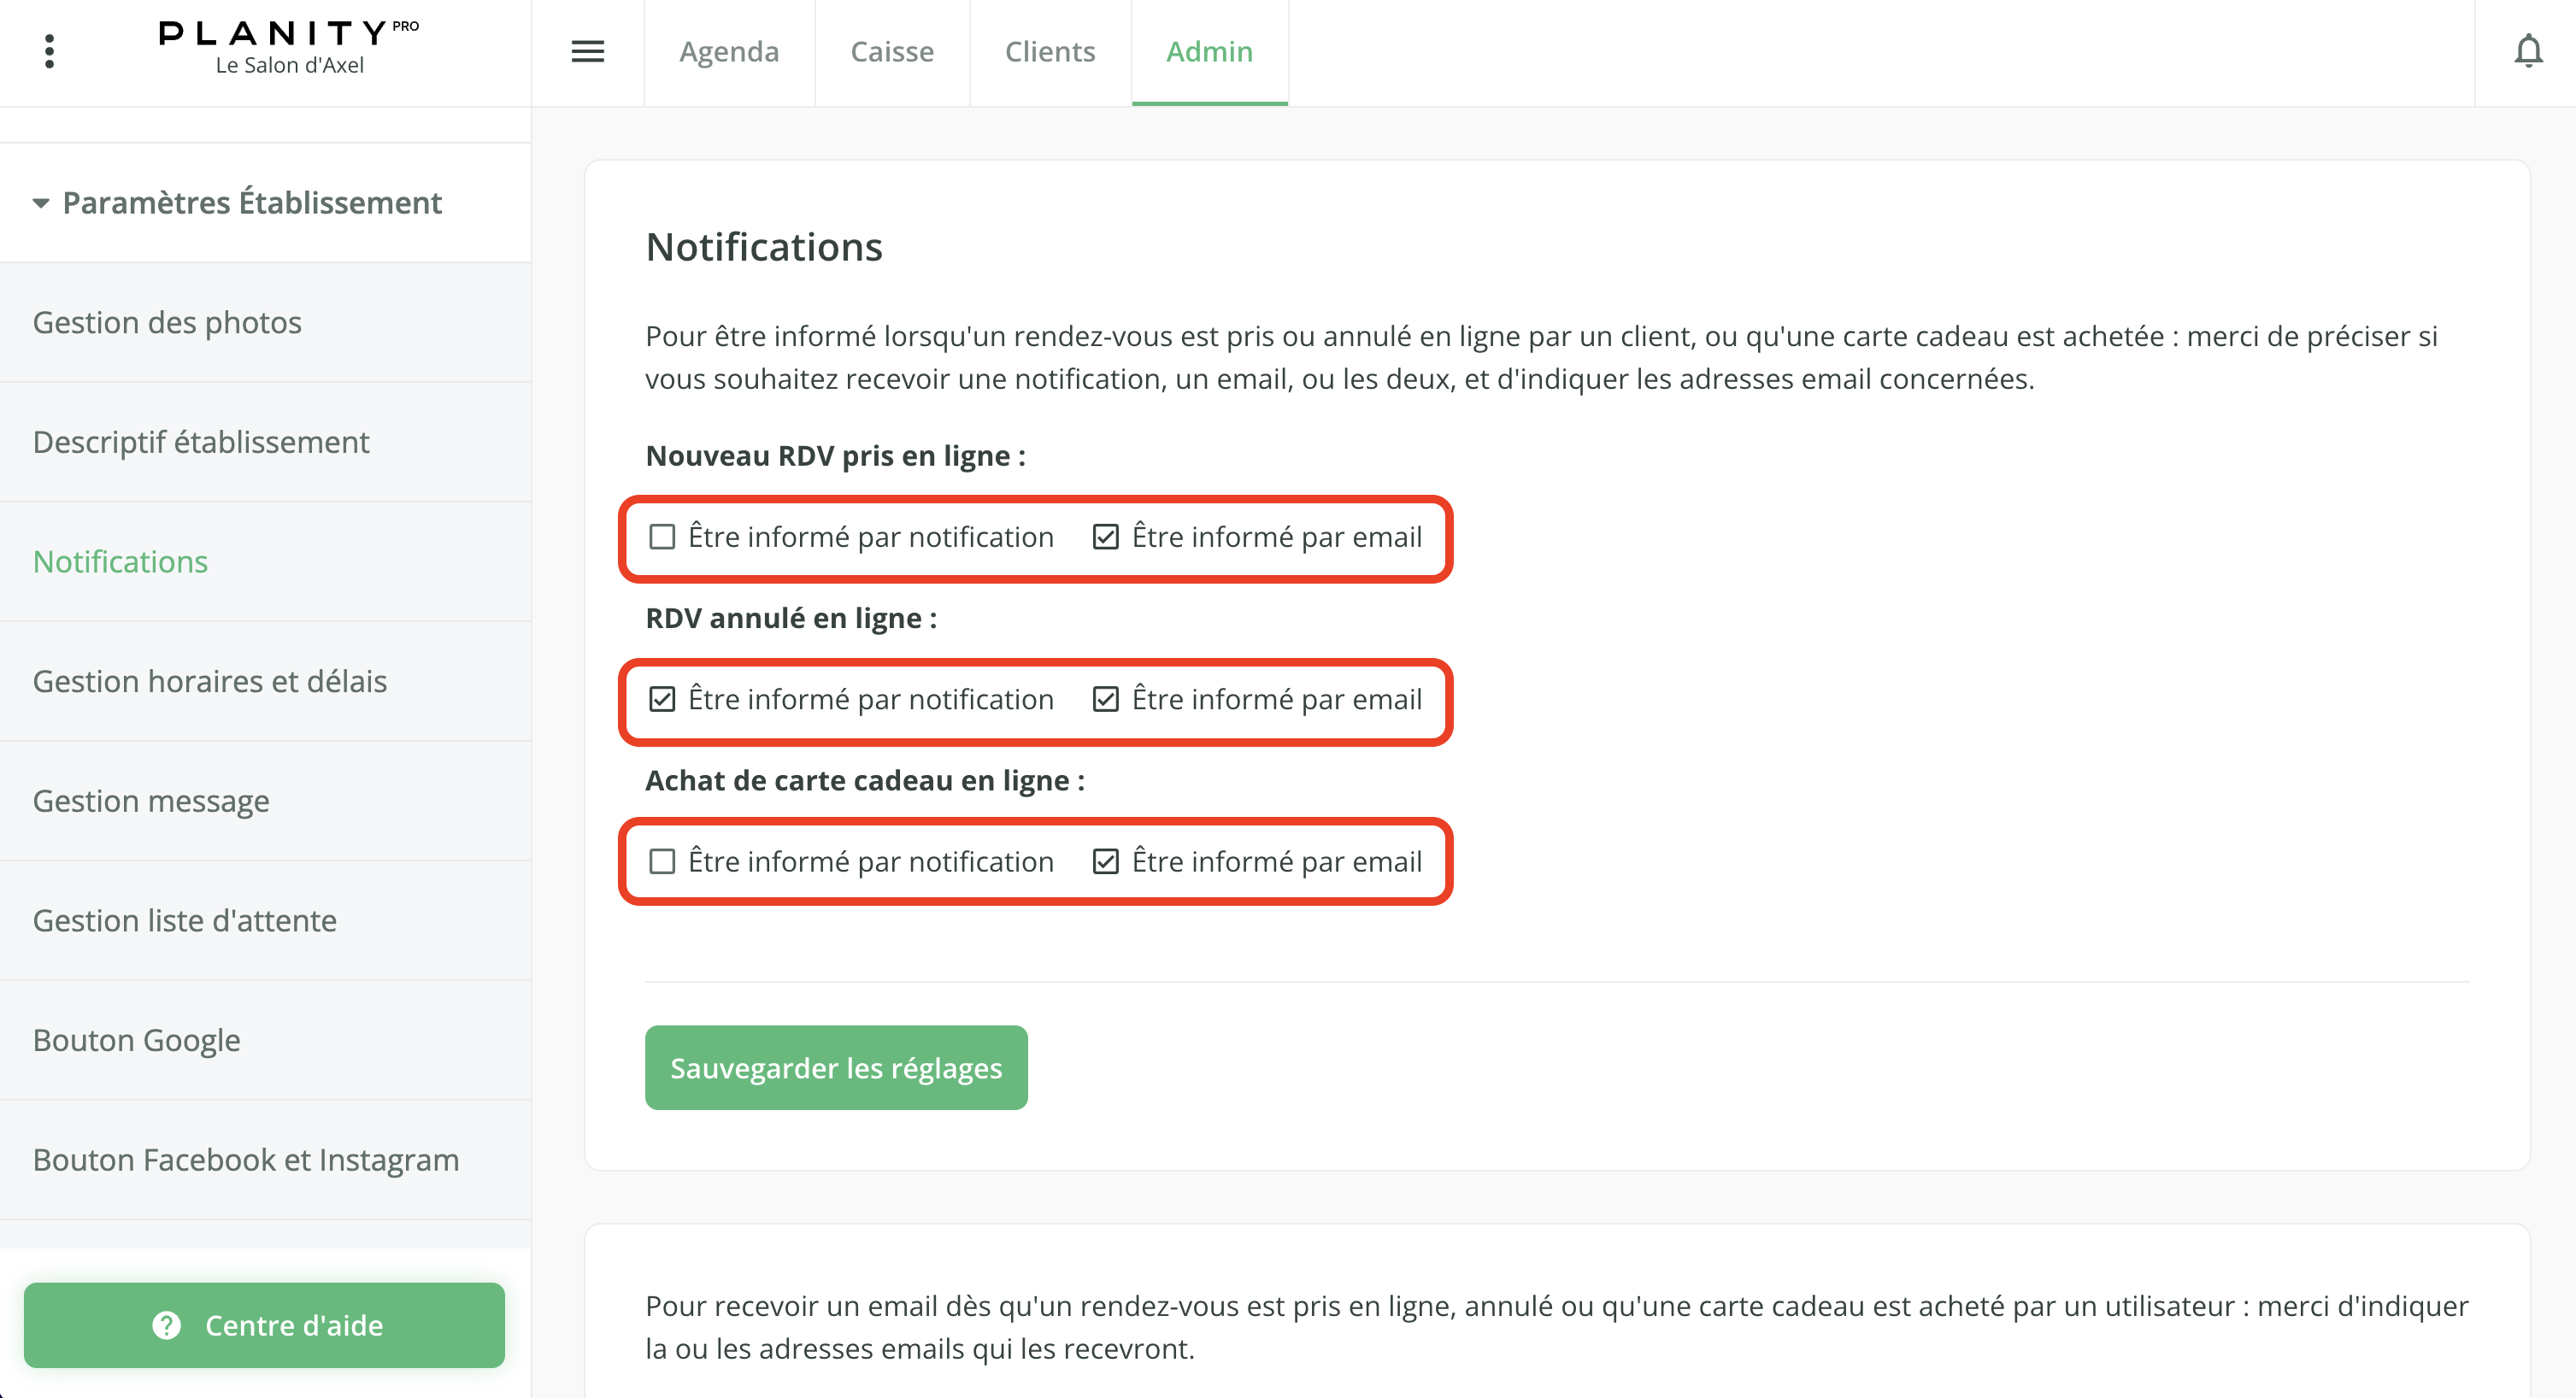2576x1398 pixels.
Task: Open the three-dot vertical menu
Action: coord(49,51)
